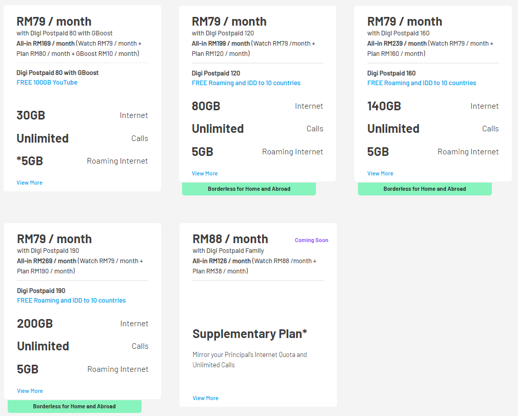
Task: Click the 80GB Internet quota text
Action: (206, 106)
